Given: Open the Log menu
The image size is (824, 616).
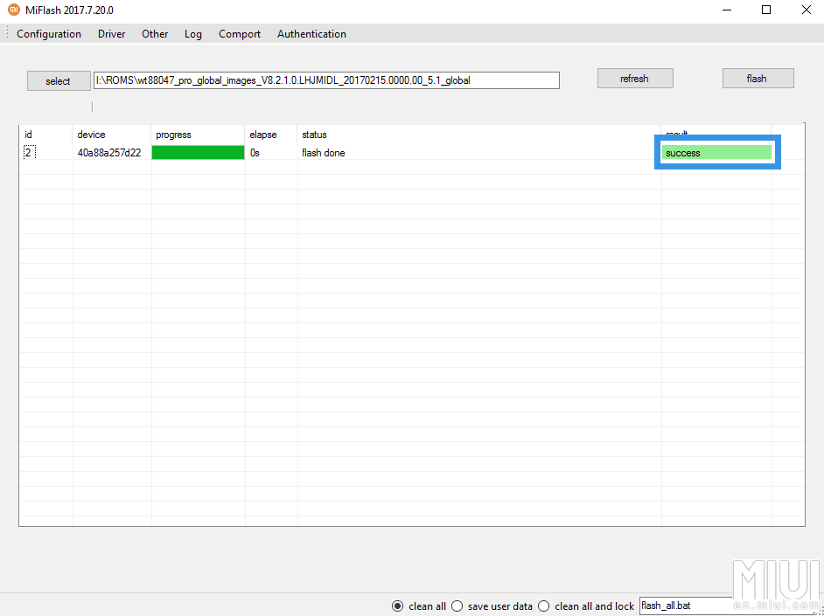Looking at the screenshot, I should pos(192,34).
